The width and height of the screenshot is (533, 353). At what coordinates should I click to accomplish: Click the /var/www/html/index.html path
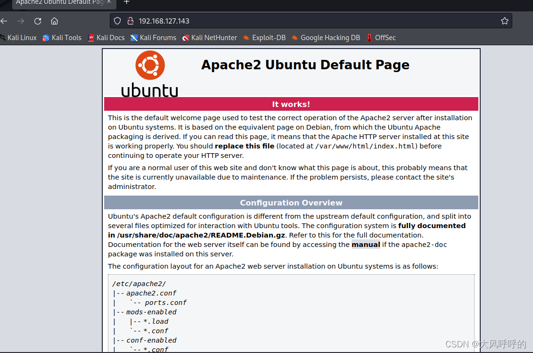tap(365, 146)
